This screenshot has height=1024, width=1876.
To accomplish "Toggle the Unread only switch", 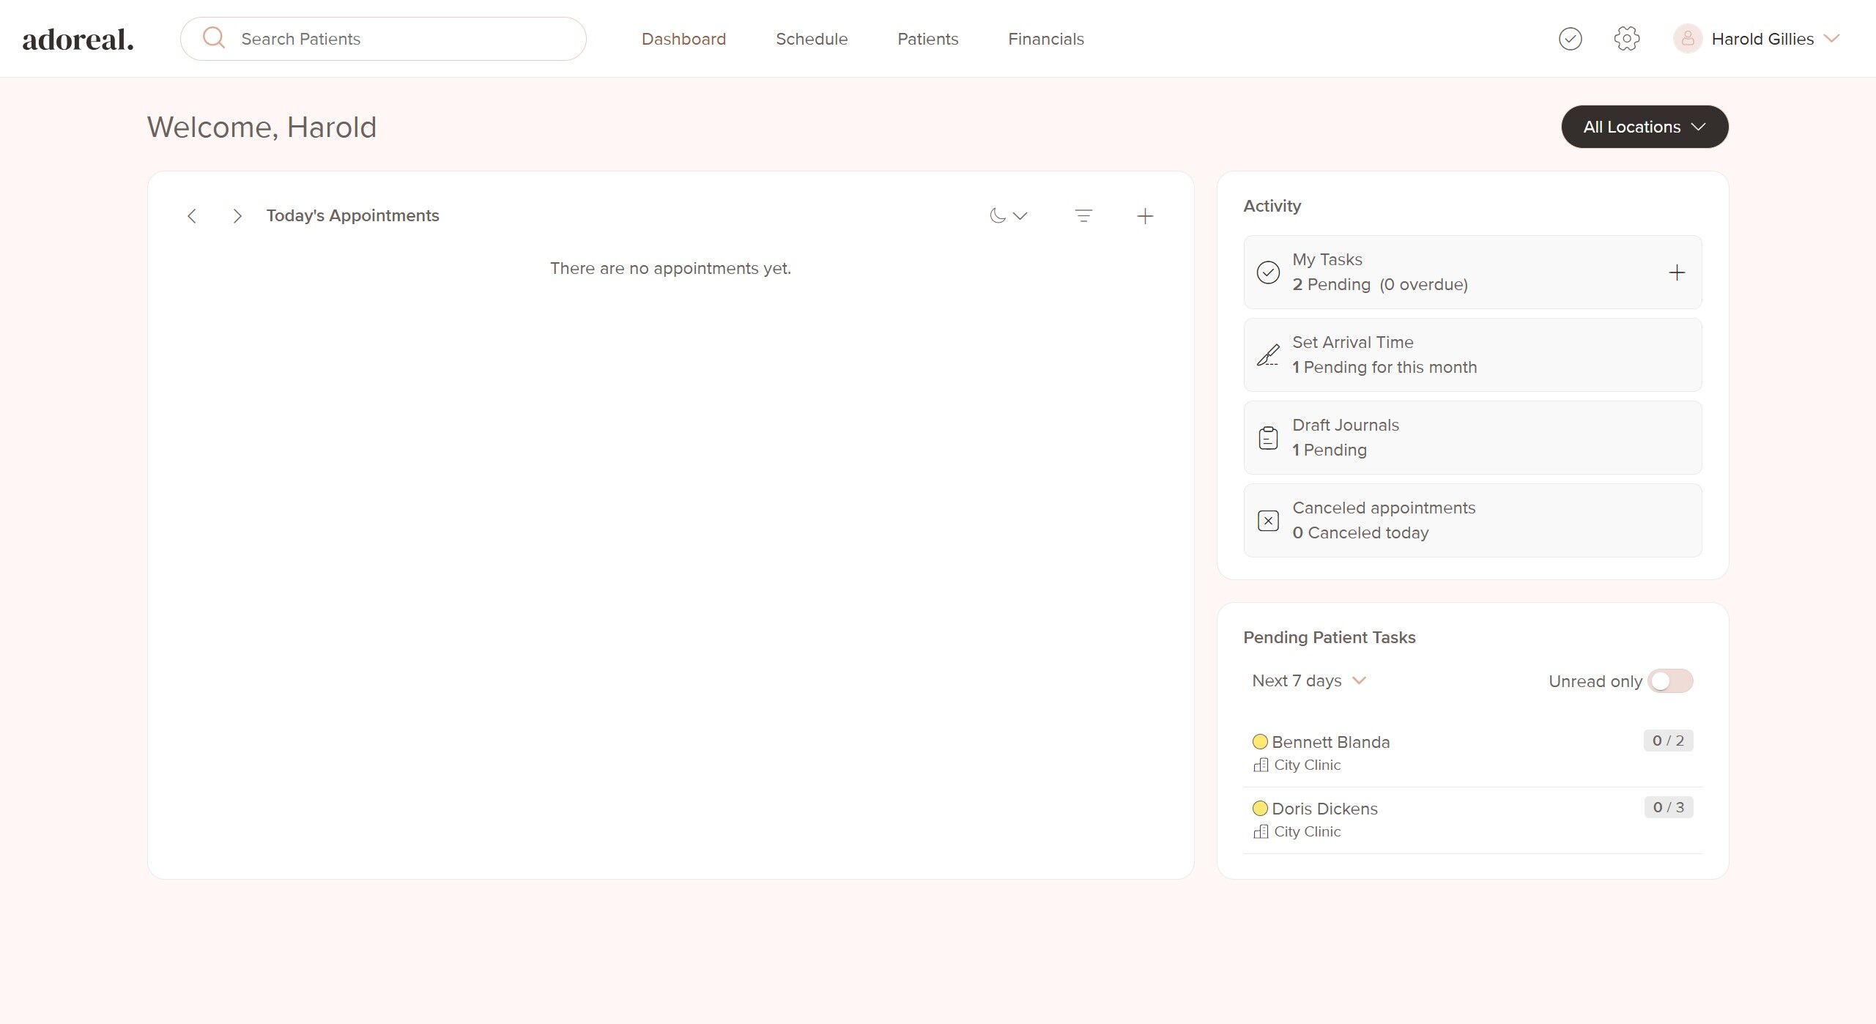I will (x=1670, y=681).
